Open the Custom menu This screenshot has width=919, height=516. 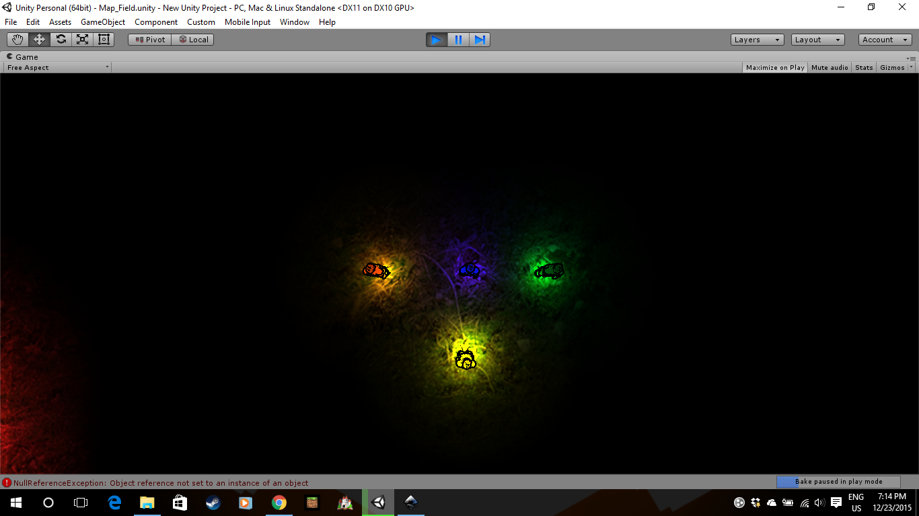click(201, 22)
